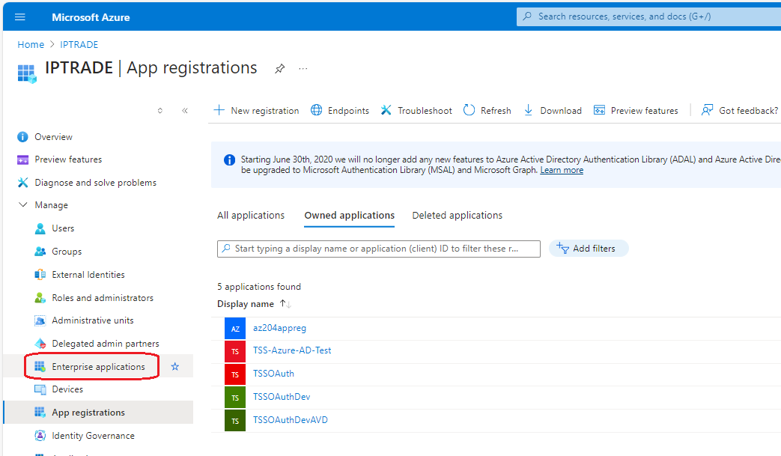The width and height of the screenshot is (781, 456).
Task: Click the Administrative units icon
Action: [40, 320]
